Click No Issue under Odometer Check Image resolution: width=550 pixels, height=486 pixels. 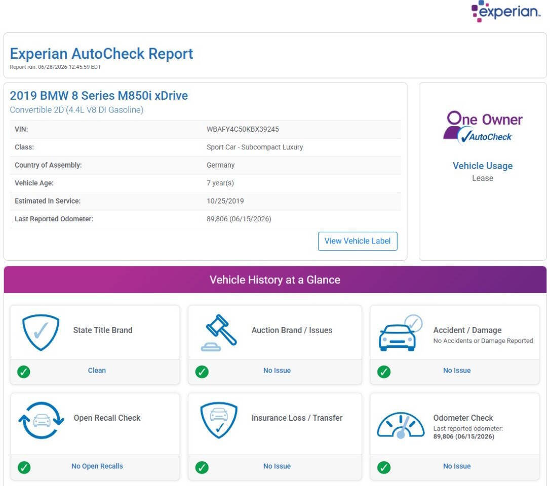tap(457, 466)
